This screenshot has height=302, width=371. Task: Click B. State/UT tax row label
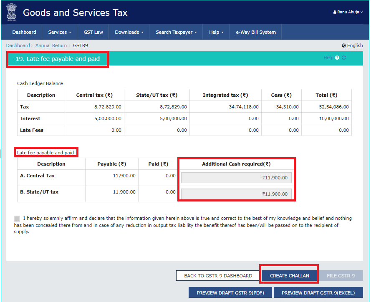tap(39, 192)
